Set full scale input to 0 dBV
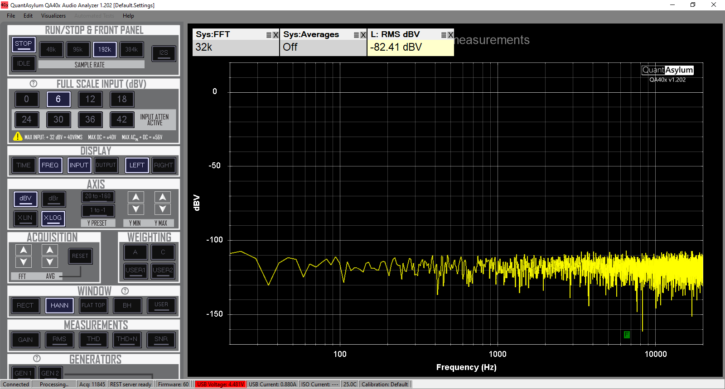725x389 pixels. point(27,99)
